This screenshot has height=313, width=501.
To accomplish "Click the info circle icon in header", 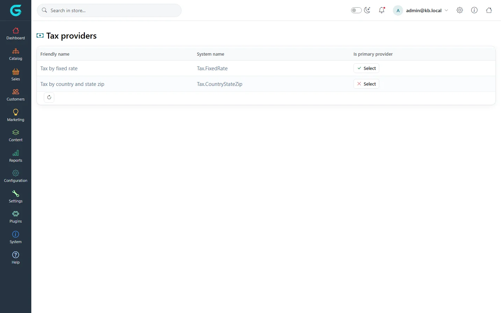I will coord(474,10).
